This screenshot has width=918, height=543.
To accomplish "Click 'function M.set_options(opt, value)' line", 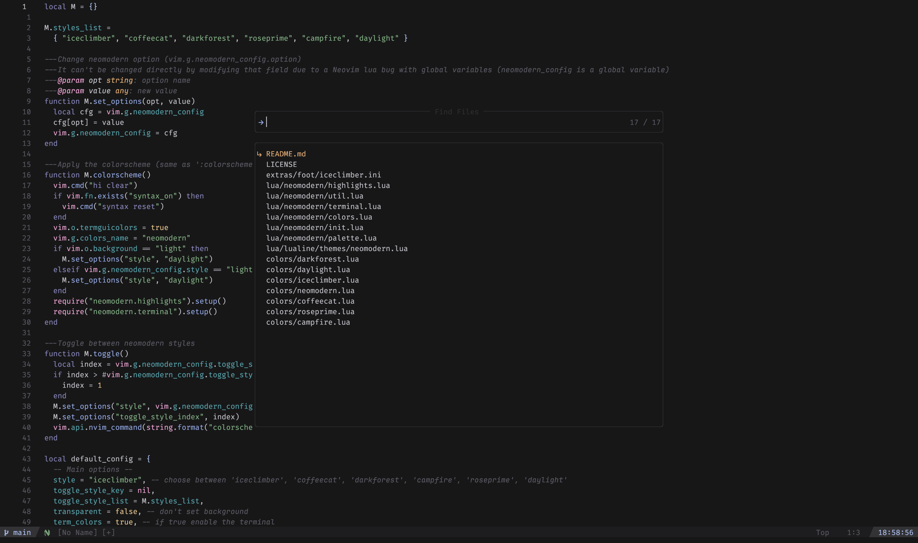I will pyautogui.click(x=119, y=101).
